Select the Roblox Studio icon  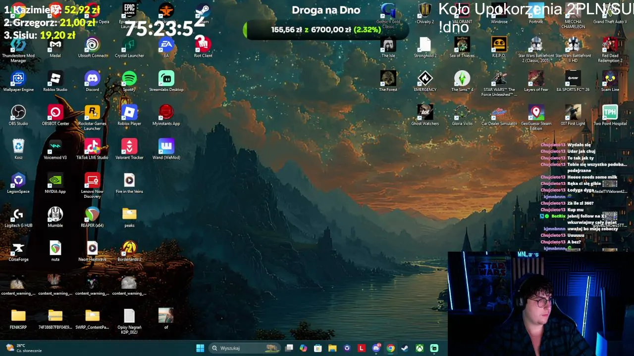click(x=55, y=82)
